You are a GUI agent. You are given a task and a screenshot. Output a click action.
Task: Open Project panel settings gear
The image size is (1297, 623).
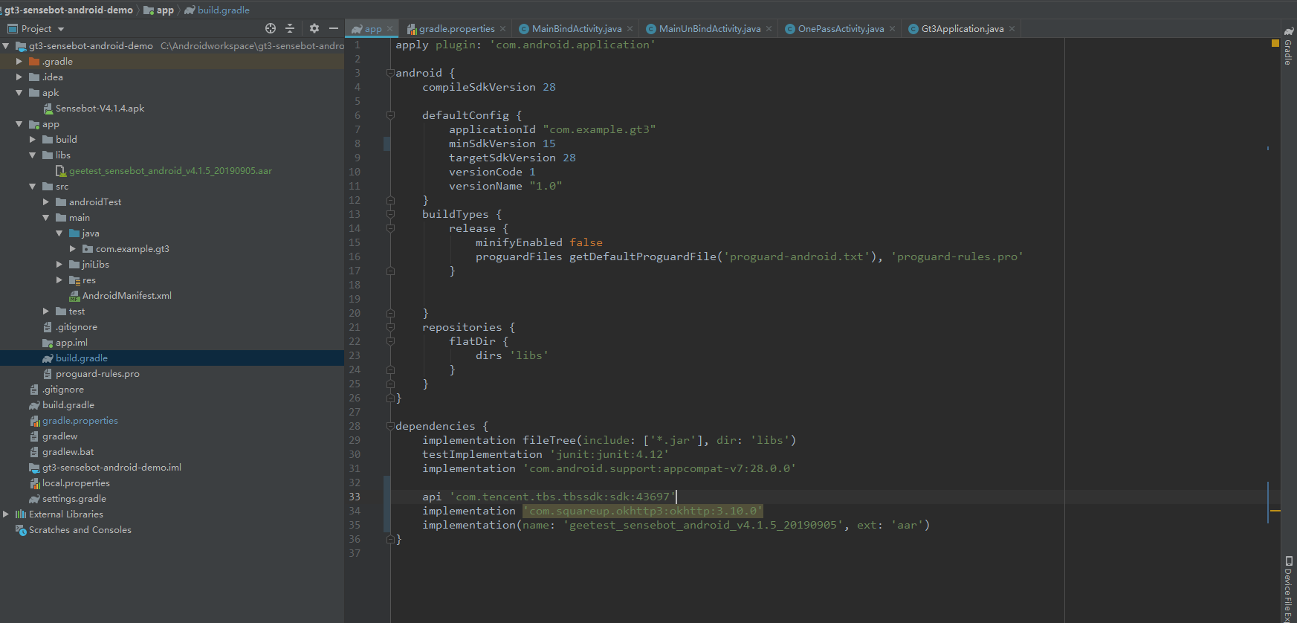(x=314, y=28)
